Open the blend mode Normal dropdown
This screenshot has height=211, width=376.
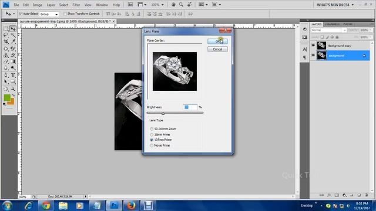coord(328,30)
